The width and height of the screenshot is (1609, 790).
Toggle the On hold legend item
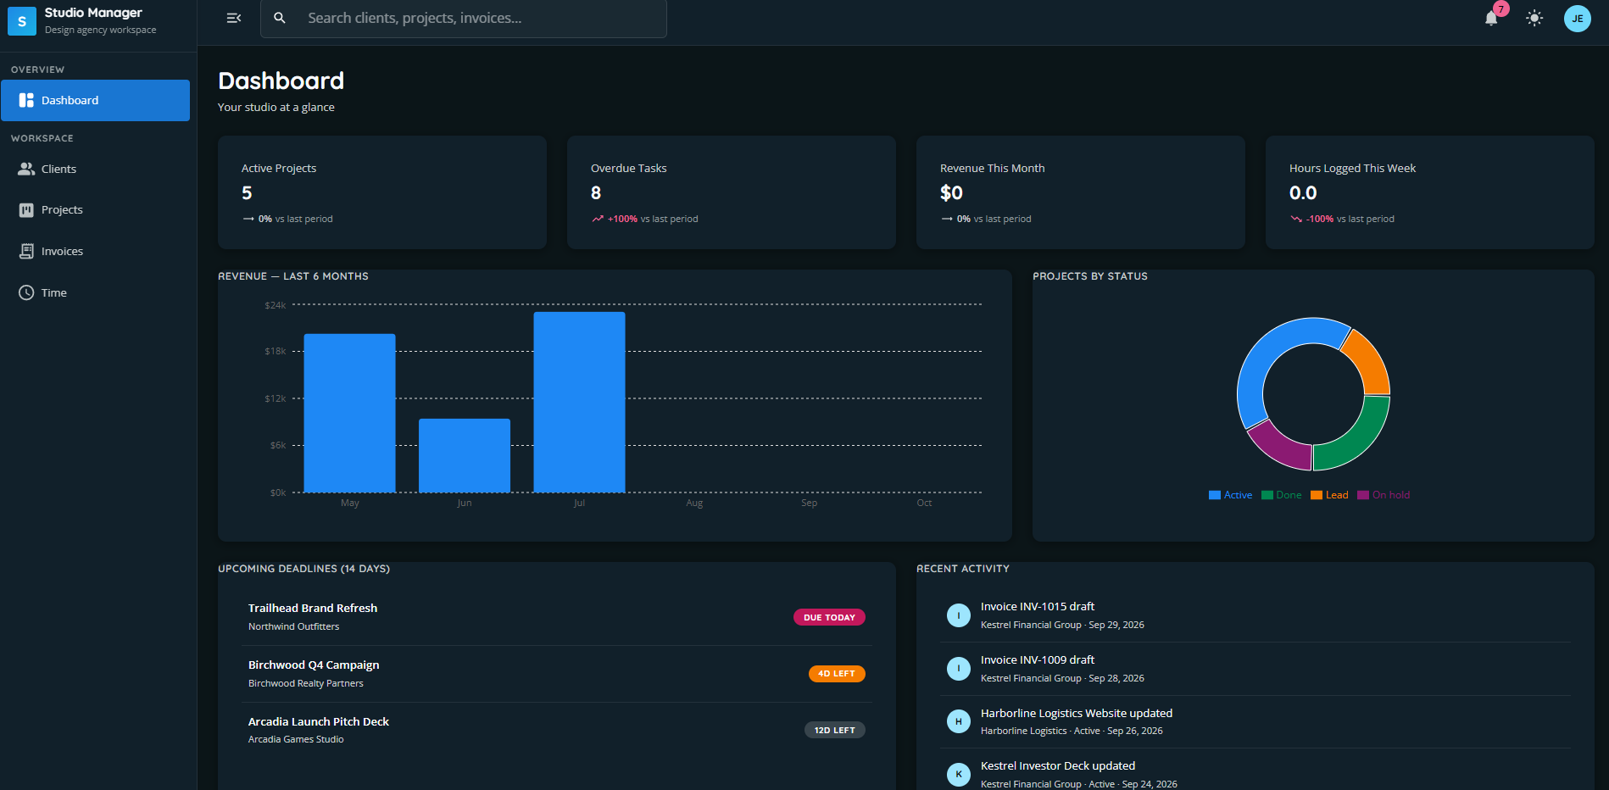coord(1384,495)
